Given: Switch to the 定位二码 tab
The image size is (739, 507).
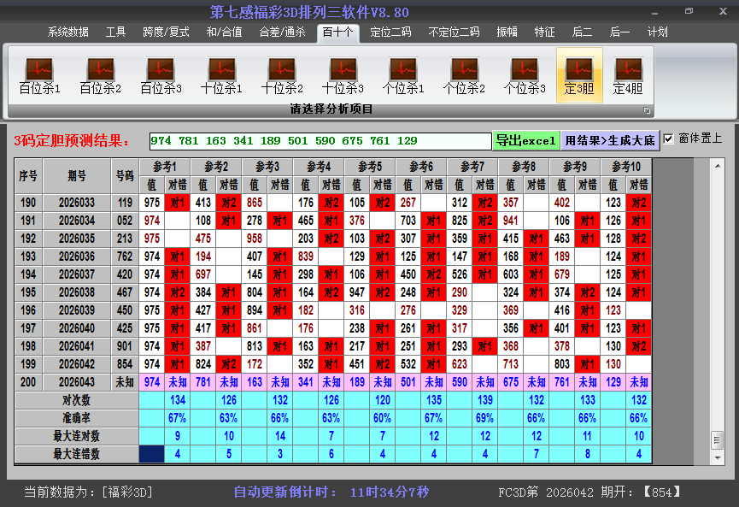Looking at the screenshot, I should (390, 32).
